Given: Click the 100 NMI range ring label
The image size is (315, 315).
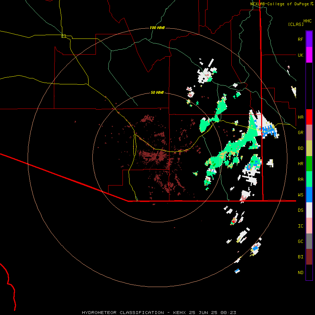Looking at the screenshot, I should click(x=157, y=28).
